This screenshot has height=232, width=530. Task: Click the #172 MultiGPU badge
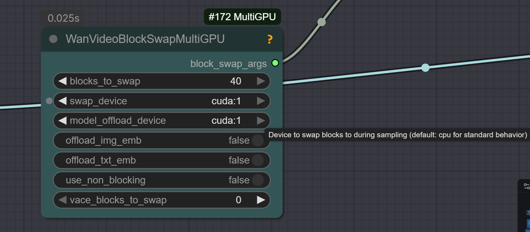(242, 17)
